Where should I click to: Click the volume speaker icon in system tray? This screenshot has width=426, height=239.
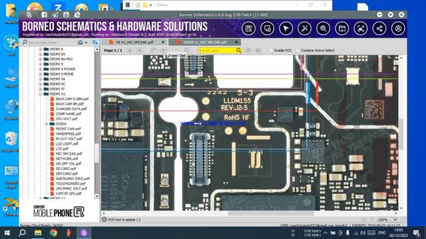(363, 233)
